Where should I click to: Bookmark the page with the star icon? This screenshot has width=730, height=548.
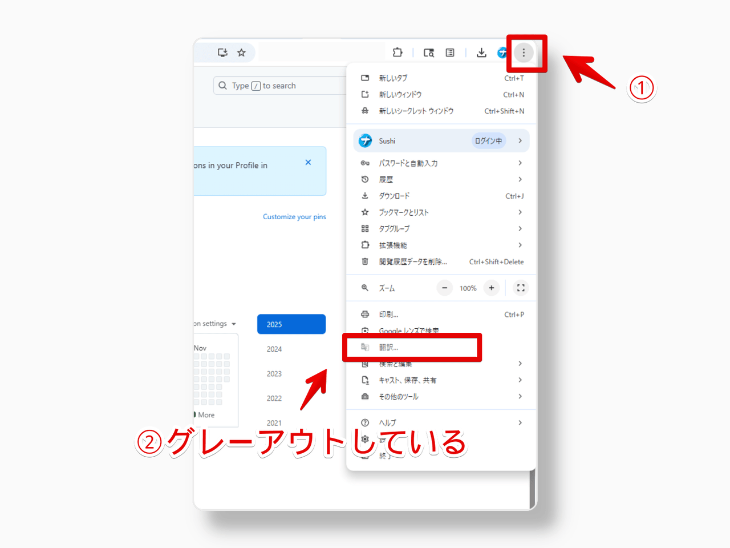click(241, 52)
